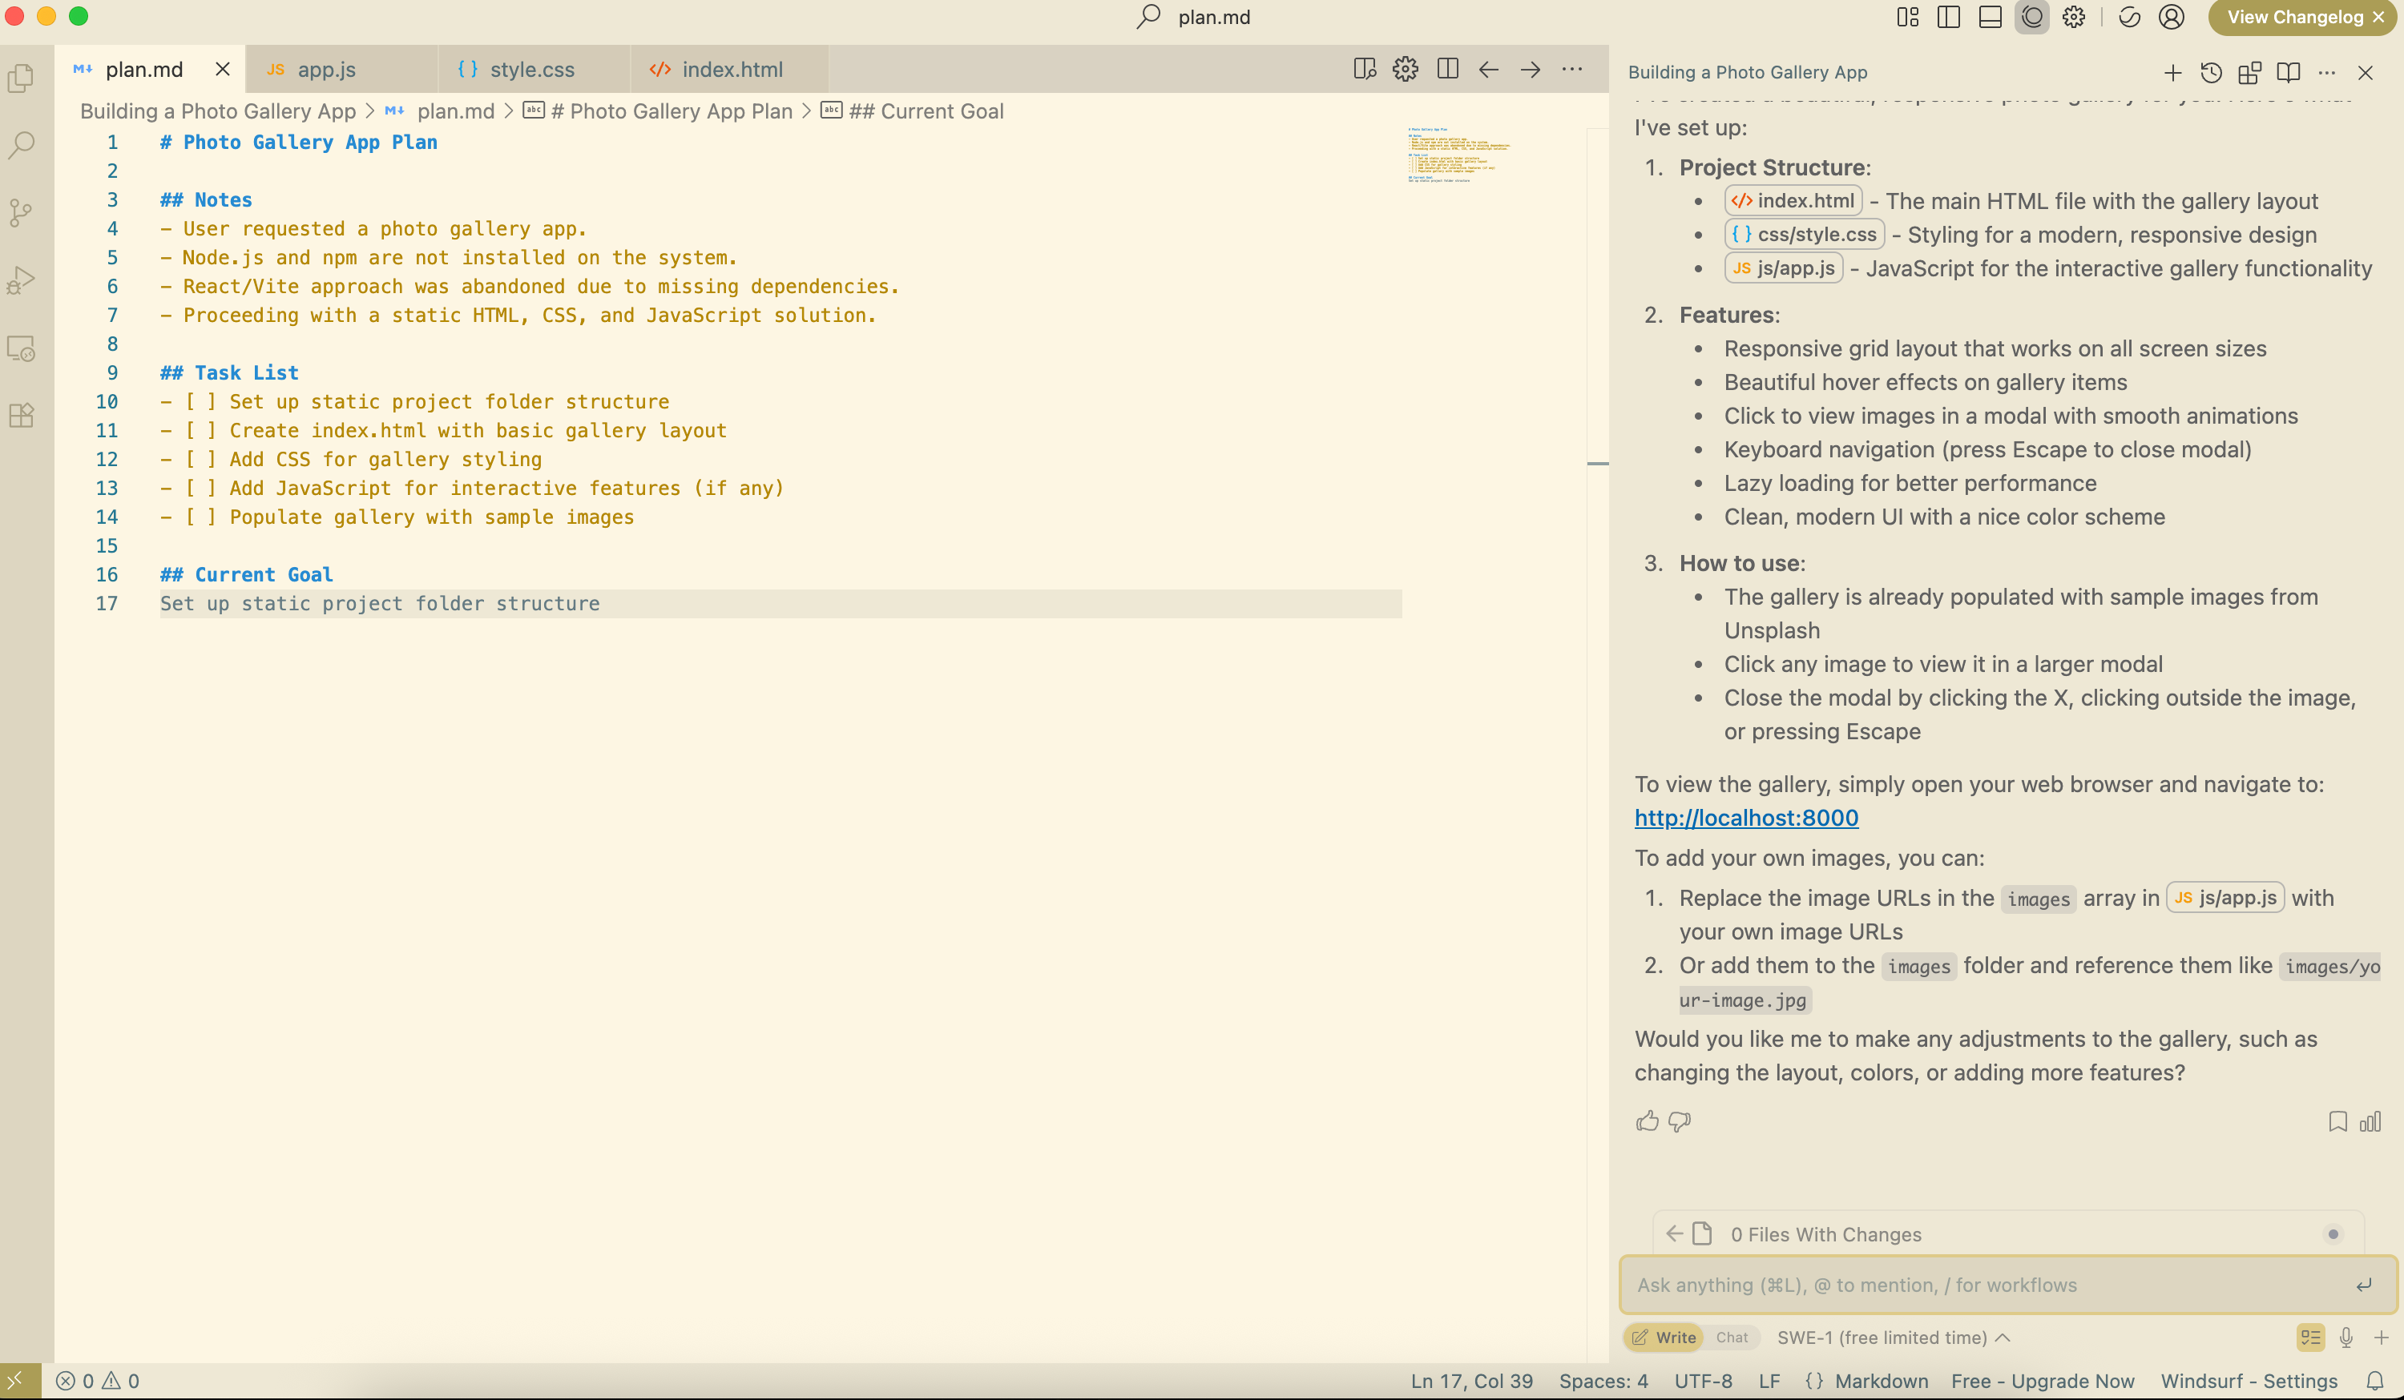
Task: Toggle the Cascade panel in title bar
Action: (2032, 17)
